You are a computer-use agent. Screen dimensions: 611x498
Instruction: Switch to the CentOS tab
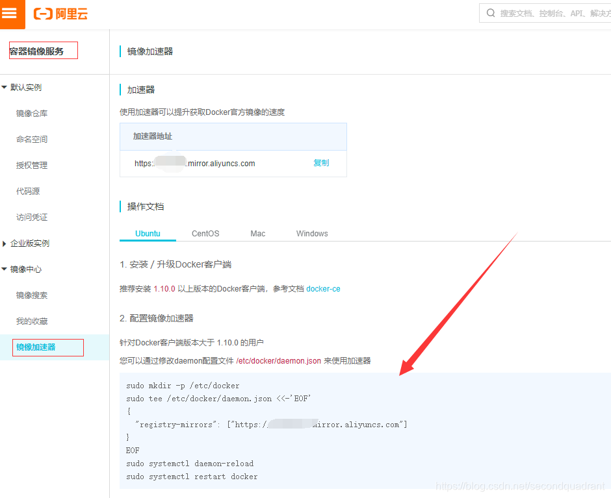(x=205, y=234)
